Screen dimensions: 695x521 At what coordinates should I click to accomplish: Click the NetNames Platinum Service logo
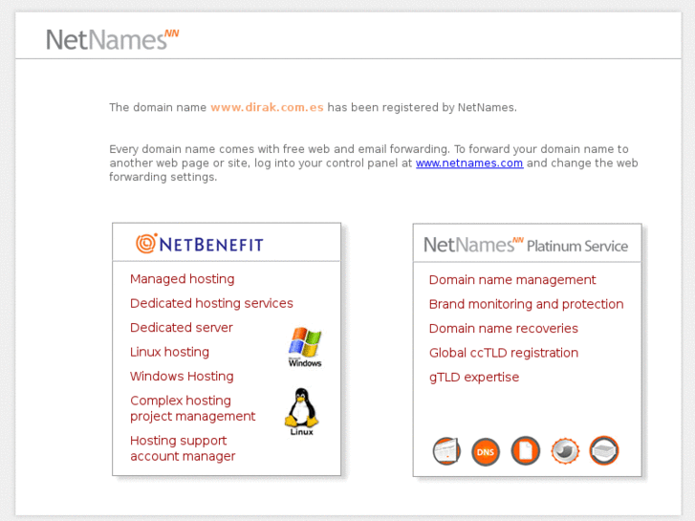tap(526, 245)
